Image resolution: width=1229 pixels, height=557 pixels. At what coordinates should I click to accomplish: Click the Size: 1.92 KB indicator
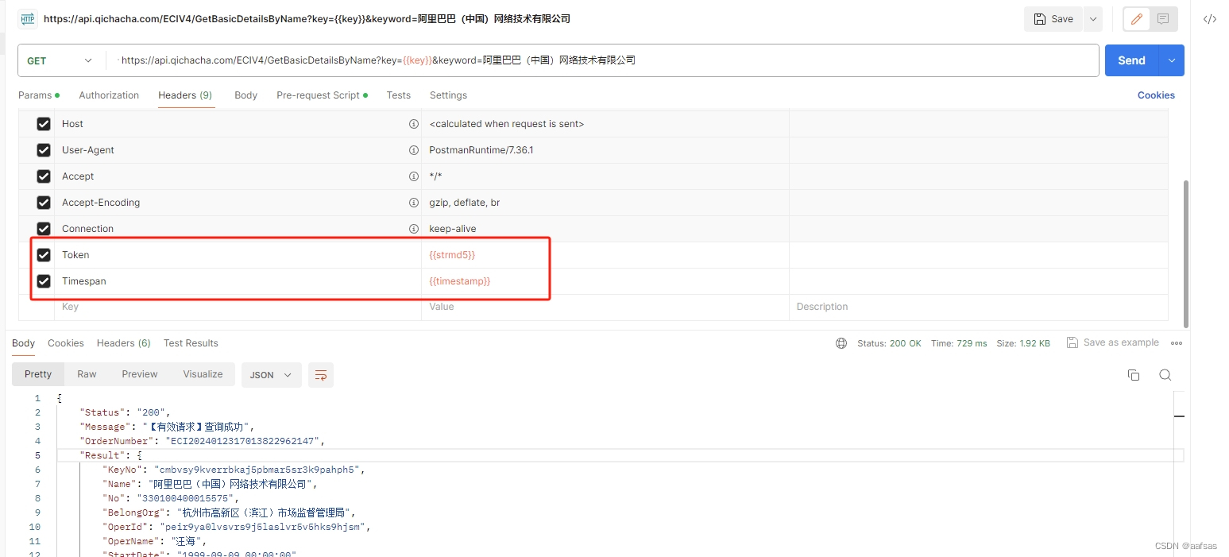coord(1023,343)
